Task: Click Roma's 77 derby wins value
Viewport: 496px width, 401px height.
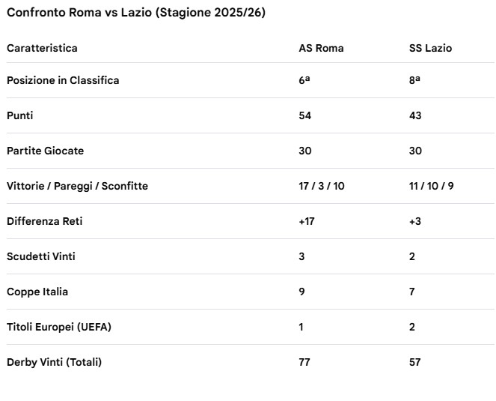Action: tap(304, 362)
